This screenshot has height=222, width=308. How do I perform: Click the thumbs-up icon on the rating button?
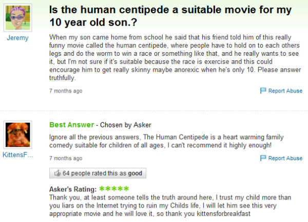(x=57, y=173)
